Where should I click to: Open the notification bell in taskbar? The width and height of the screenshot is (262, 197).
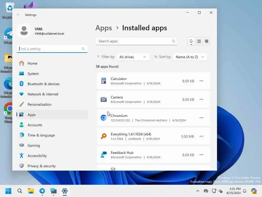coord(245,191)
